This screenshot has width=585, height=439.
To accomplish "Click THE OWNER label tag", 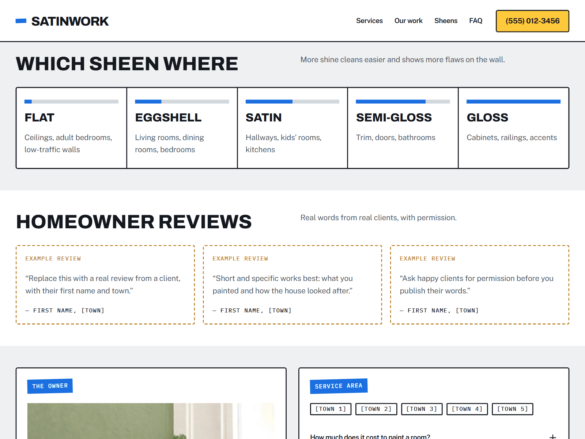I will coord(50,386).
